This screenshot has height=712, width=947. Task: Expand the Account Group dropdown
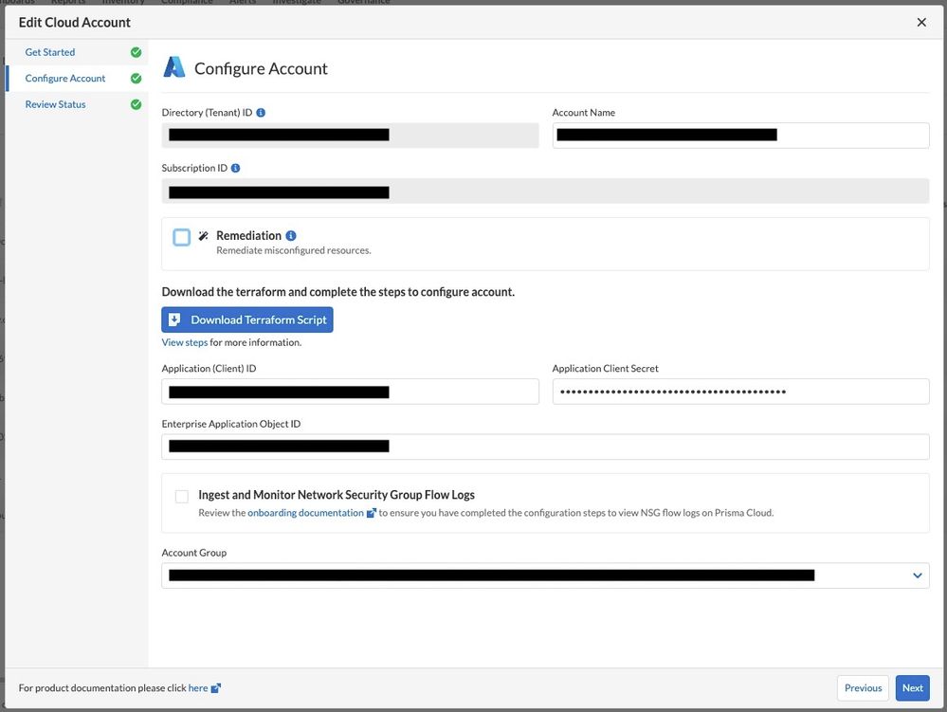(917, 575)
